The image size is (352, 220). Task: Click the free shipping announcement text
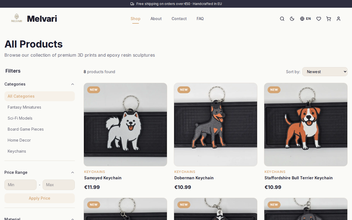coord(179,4)
